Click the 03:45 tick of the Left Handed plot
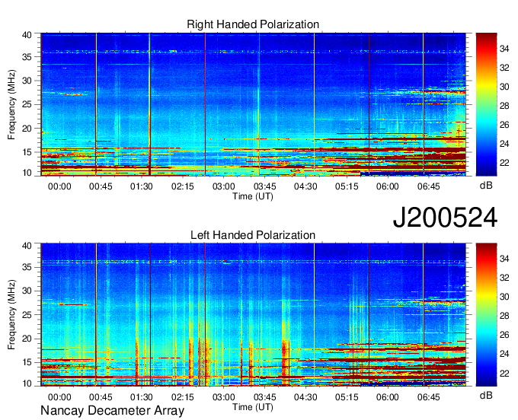 coord(265,397)
